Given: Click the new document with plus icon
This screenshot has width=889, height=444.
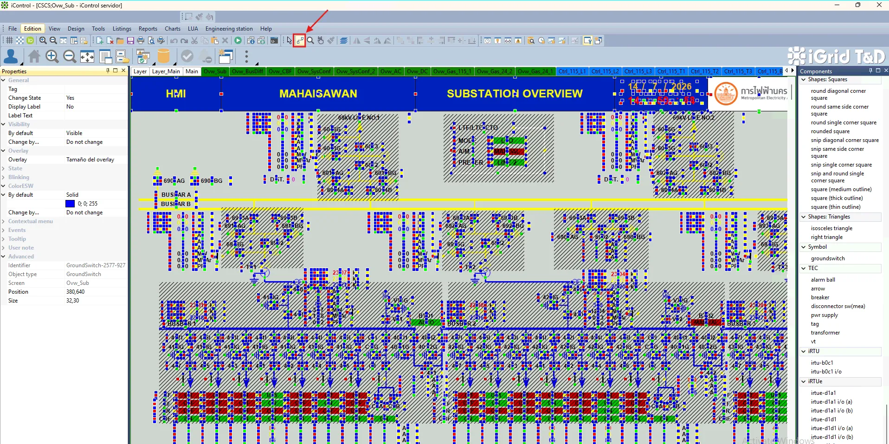Looking at the screenshot, I should [100, 41].
